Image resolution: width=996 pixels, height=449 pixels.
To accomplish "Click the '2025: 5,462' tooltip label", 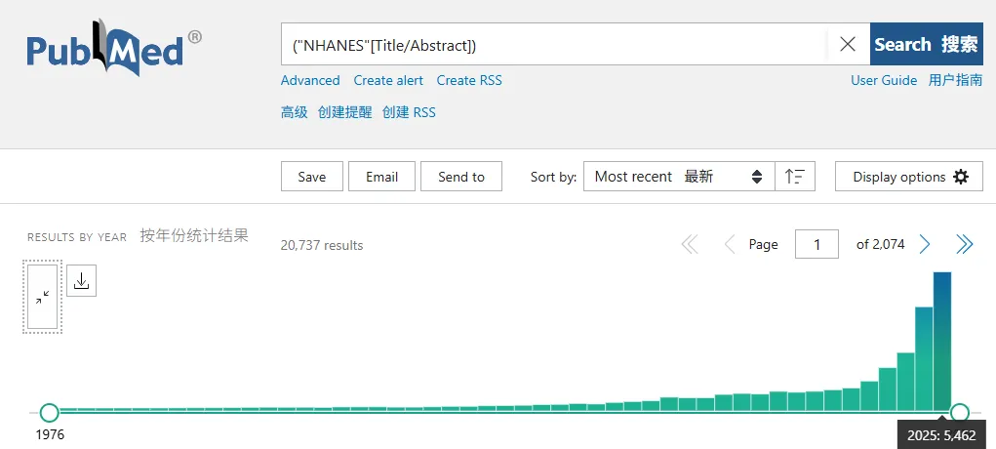I will pyautogui.click(x=941, y=436).
